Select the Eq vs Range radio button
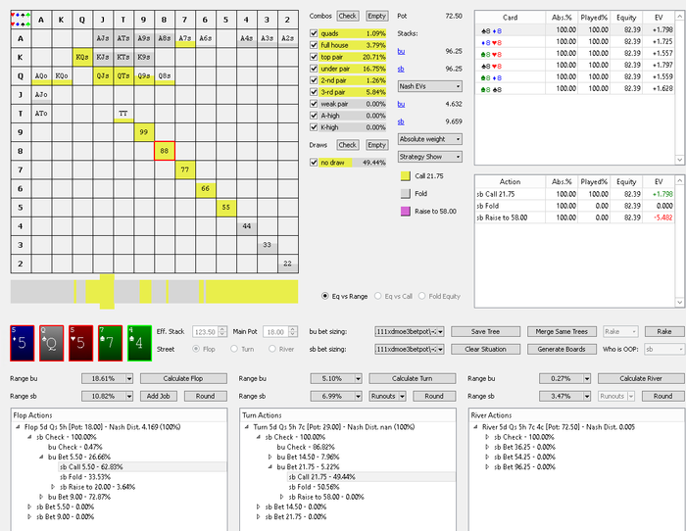Viewport: 686px width, 531px height. click(325, 296)
